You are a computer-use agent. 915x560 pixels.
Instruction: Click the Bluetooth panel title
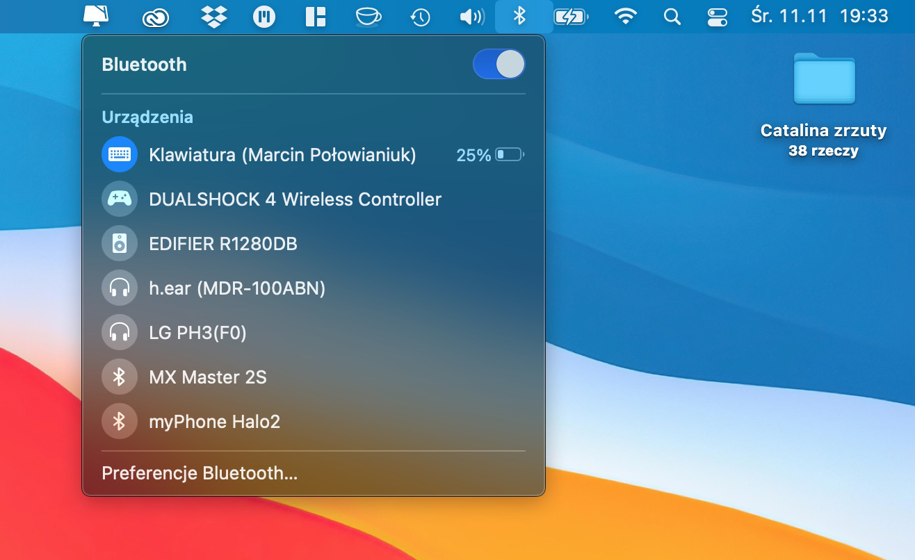[144, 65]
